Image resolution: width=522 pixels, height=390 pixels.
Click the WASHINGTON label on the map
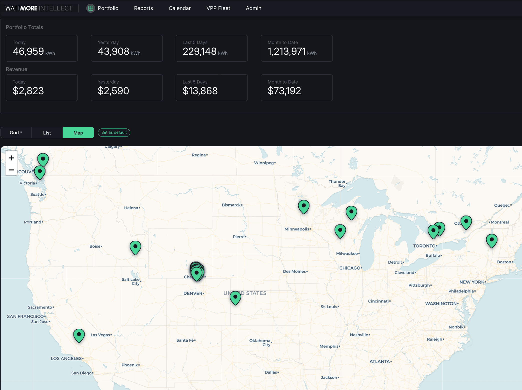[441, 303]
